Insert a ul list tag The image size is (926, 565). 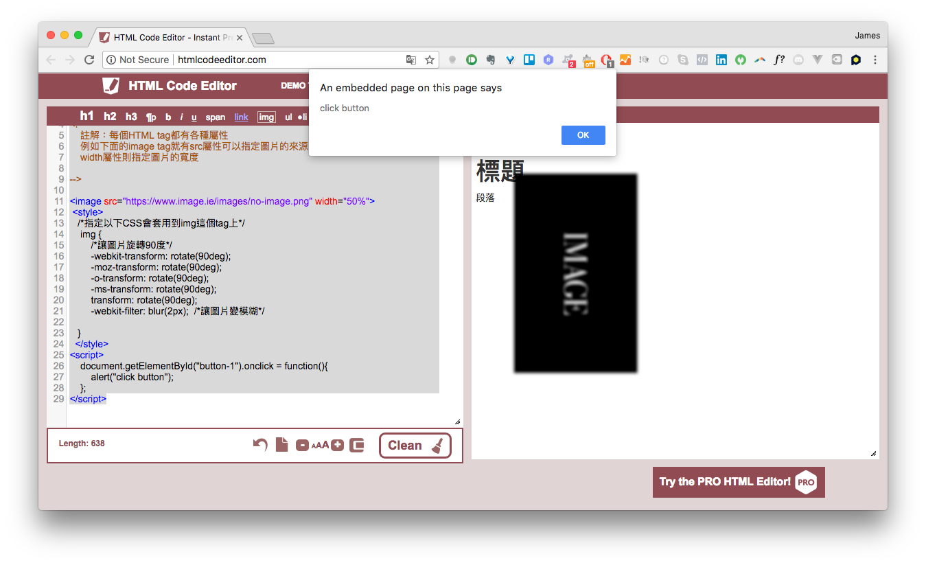pyautogui.click(x=288, y=117)
